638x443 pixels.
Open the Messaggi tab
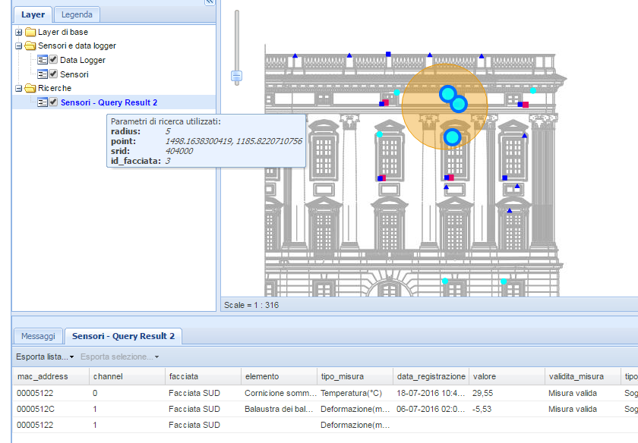pos(38,336)
